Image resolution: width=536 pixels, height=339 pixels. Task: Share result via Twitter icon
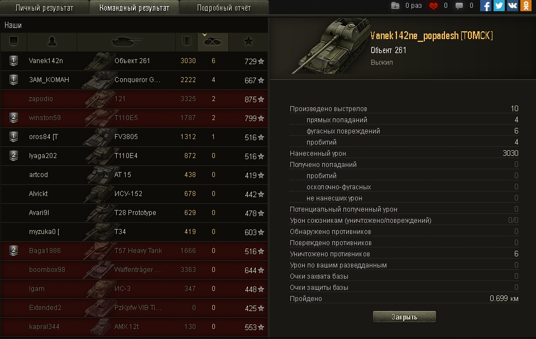click(x=499, y=6)
